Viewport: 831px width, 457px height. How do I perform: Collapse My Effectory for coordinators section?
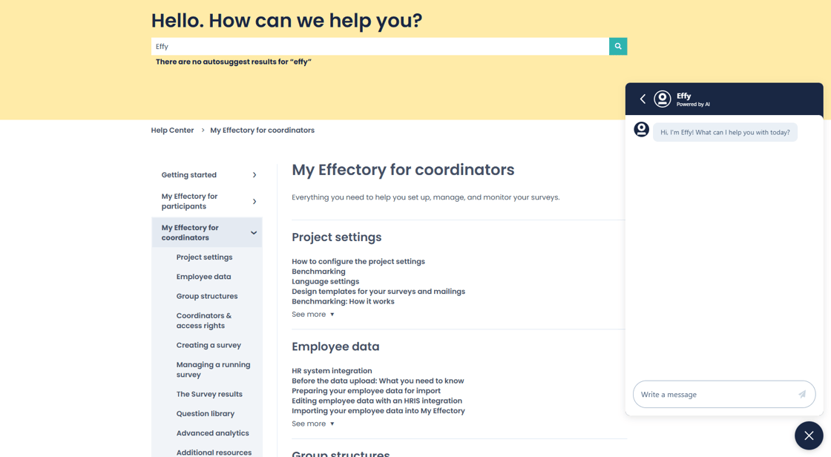(254, 233)
